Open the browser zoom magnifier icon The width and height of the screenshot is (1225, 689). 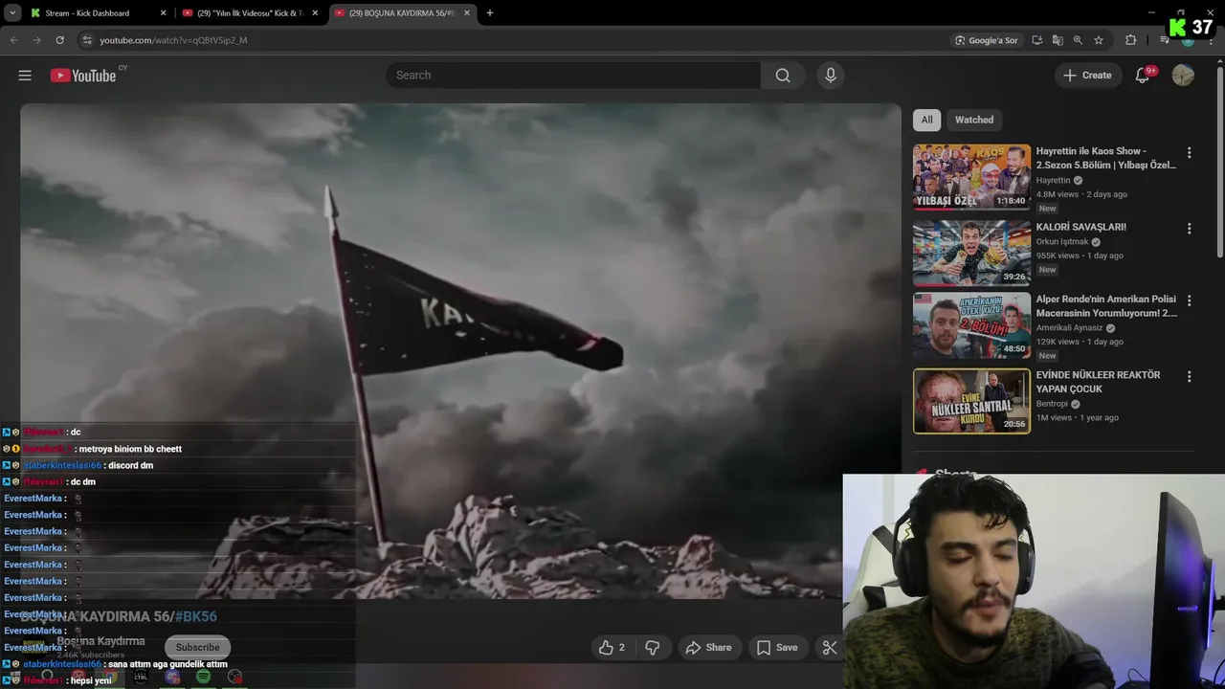pyautogui.click(x=1078, y=40)
